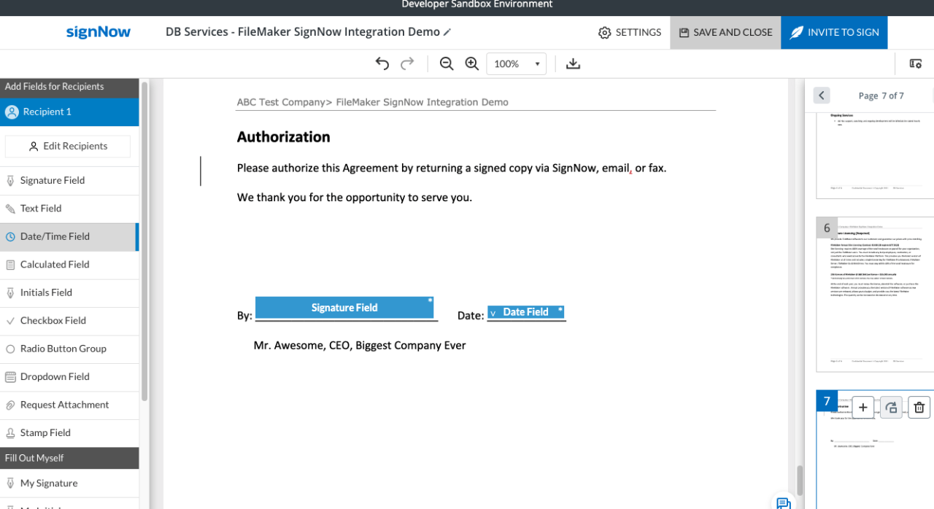Click Invite to Sign button

834,32
